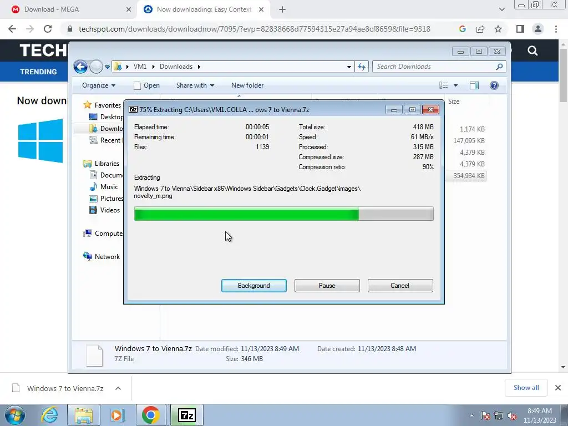Switch to Download - MEGA tab
The height and width of the screenshot is (426, 568).
tap(69, 9)
